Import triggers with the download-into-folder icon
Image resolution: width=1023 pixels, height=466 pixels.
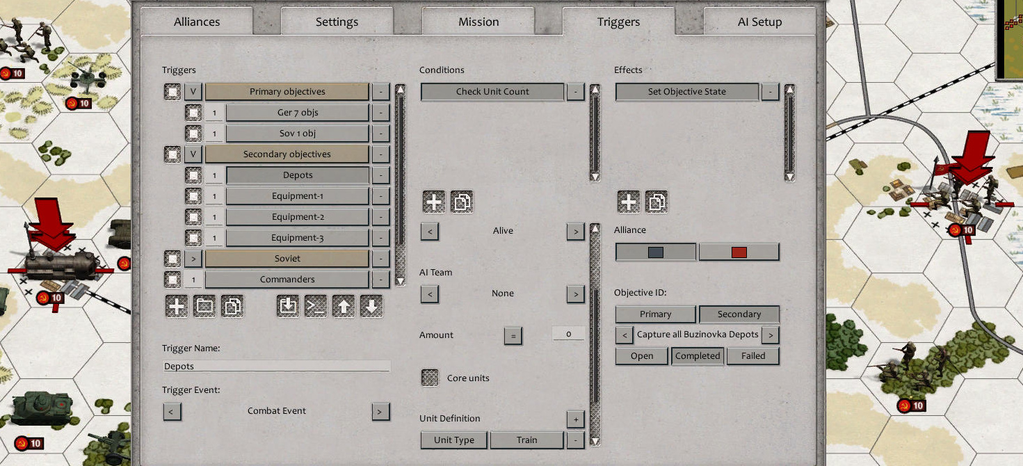pos(288,306)
